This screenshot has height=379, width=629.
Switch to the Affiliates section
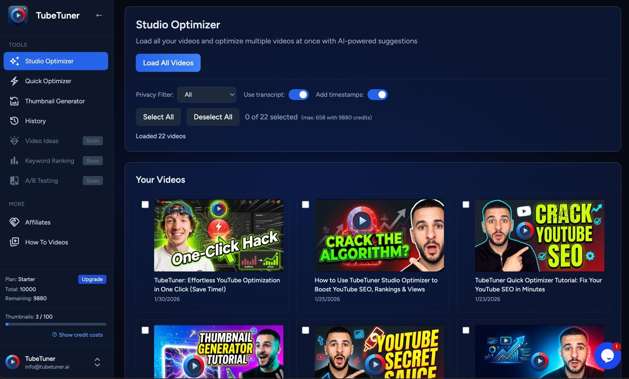(x=37, y=222)
